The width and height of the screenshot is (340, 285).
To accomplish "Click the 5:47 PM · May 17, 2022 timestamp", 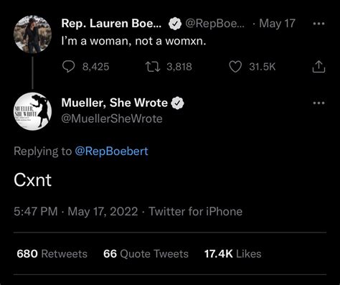I will 76,212.
